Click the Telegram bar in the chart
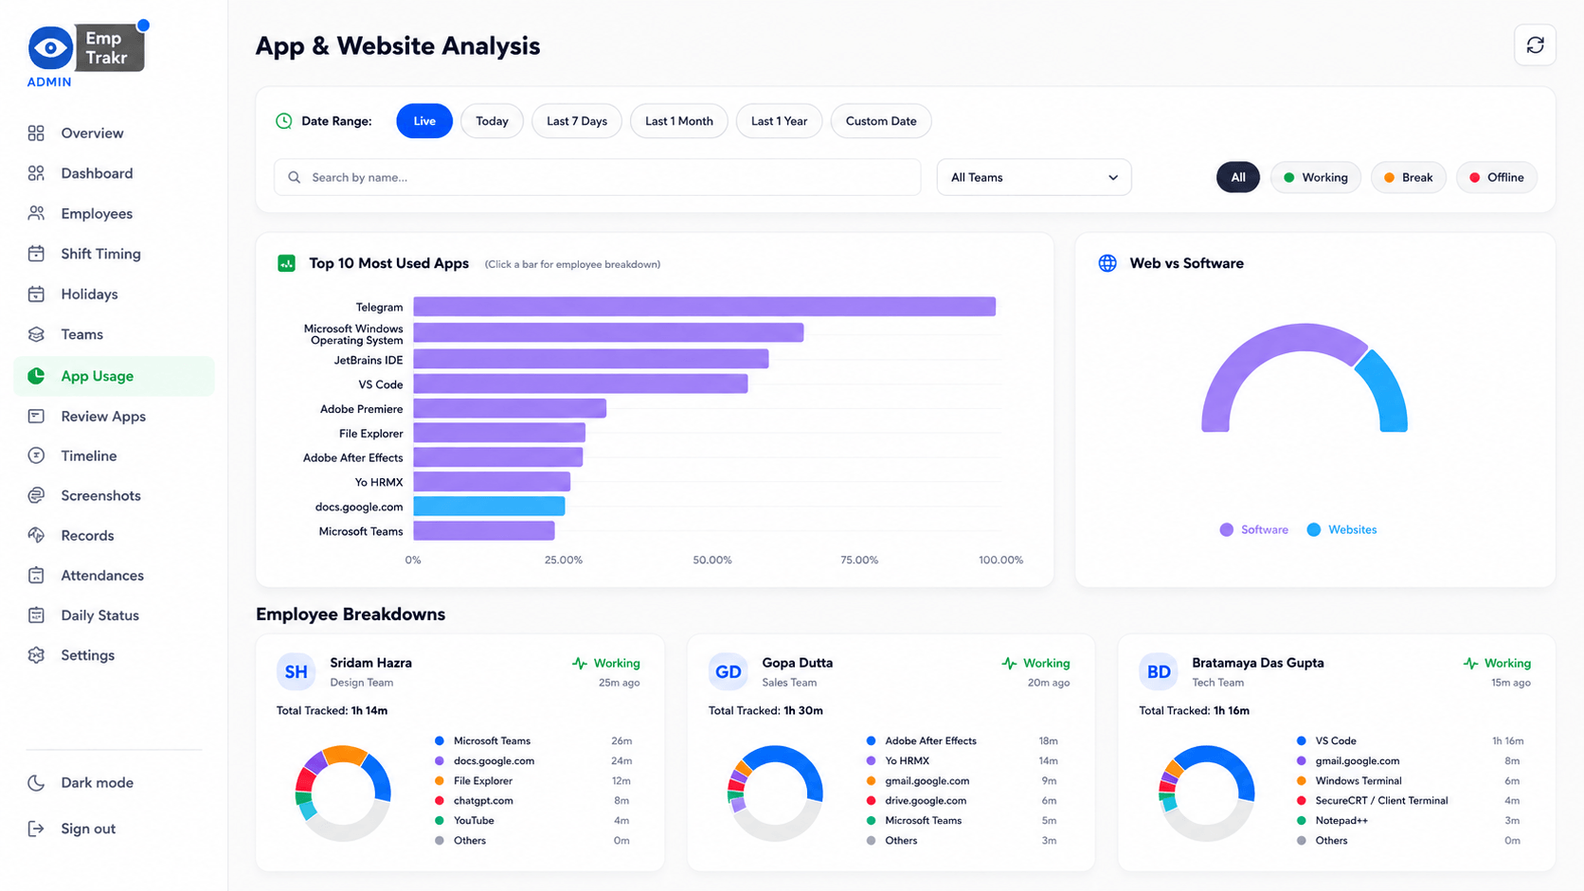The width and height of the screenshot is (1584, 891). pyautogui.click(x=704, y=307)
